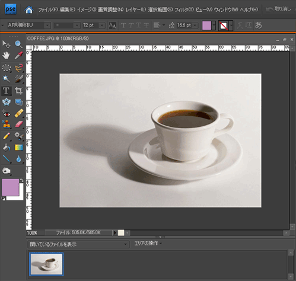
Task: Toggle text orientation button
Action: click(x=249, y=25)
